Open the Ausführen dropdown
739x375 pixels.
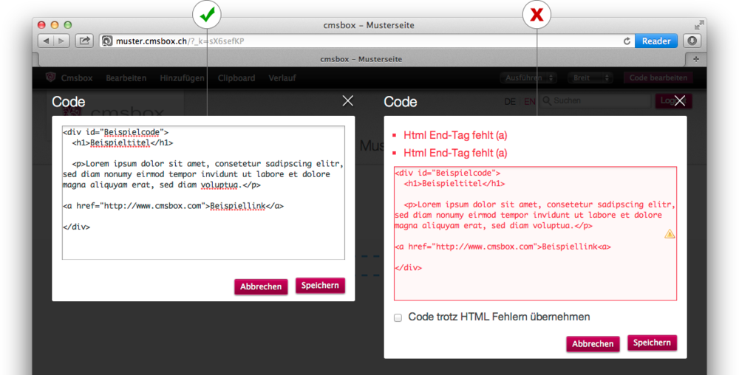click(528, 78)
